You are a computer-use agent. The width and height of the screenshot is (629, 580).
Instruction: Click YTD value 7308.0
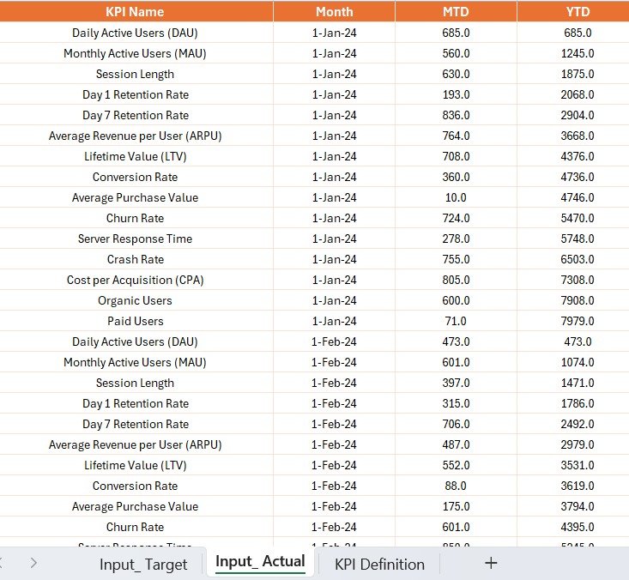tap(578, 280)
